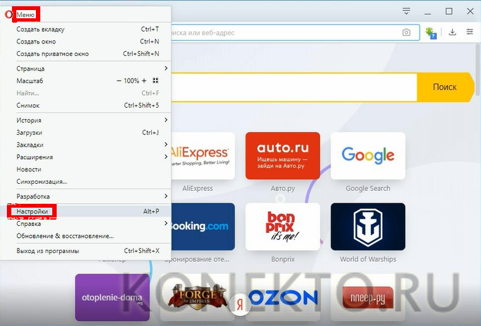This screenshot has height=326, width=481.
Task: Select "Синхронизация..." menu entry
Action: pyautogui.click(x=86, y=181)
